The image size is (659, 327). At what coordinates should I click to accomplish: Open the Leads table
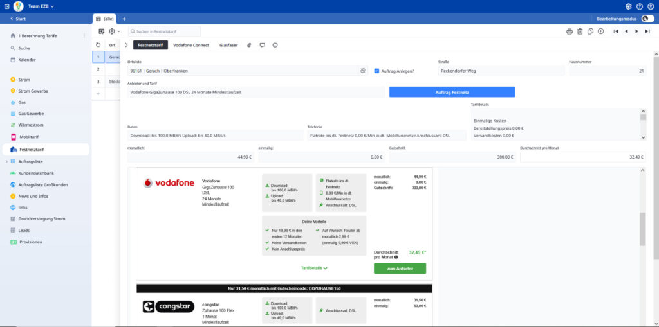pyautogui.click(x=24, y=231)
